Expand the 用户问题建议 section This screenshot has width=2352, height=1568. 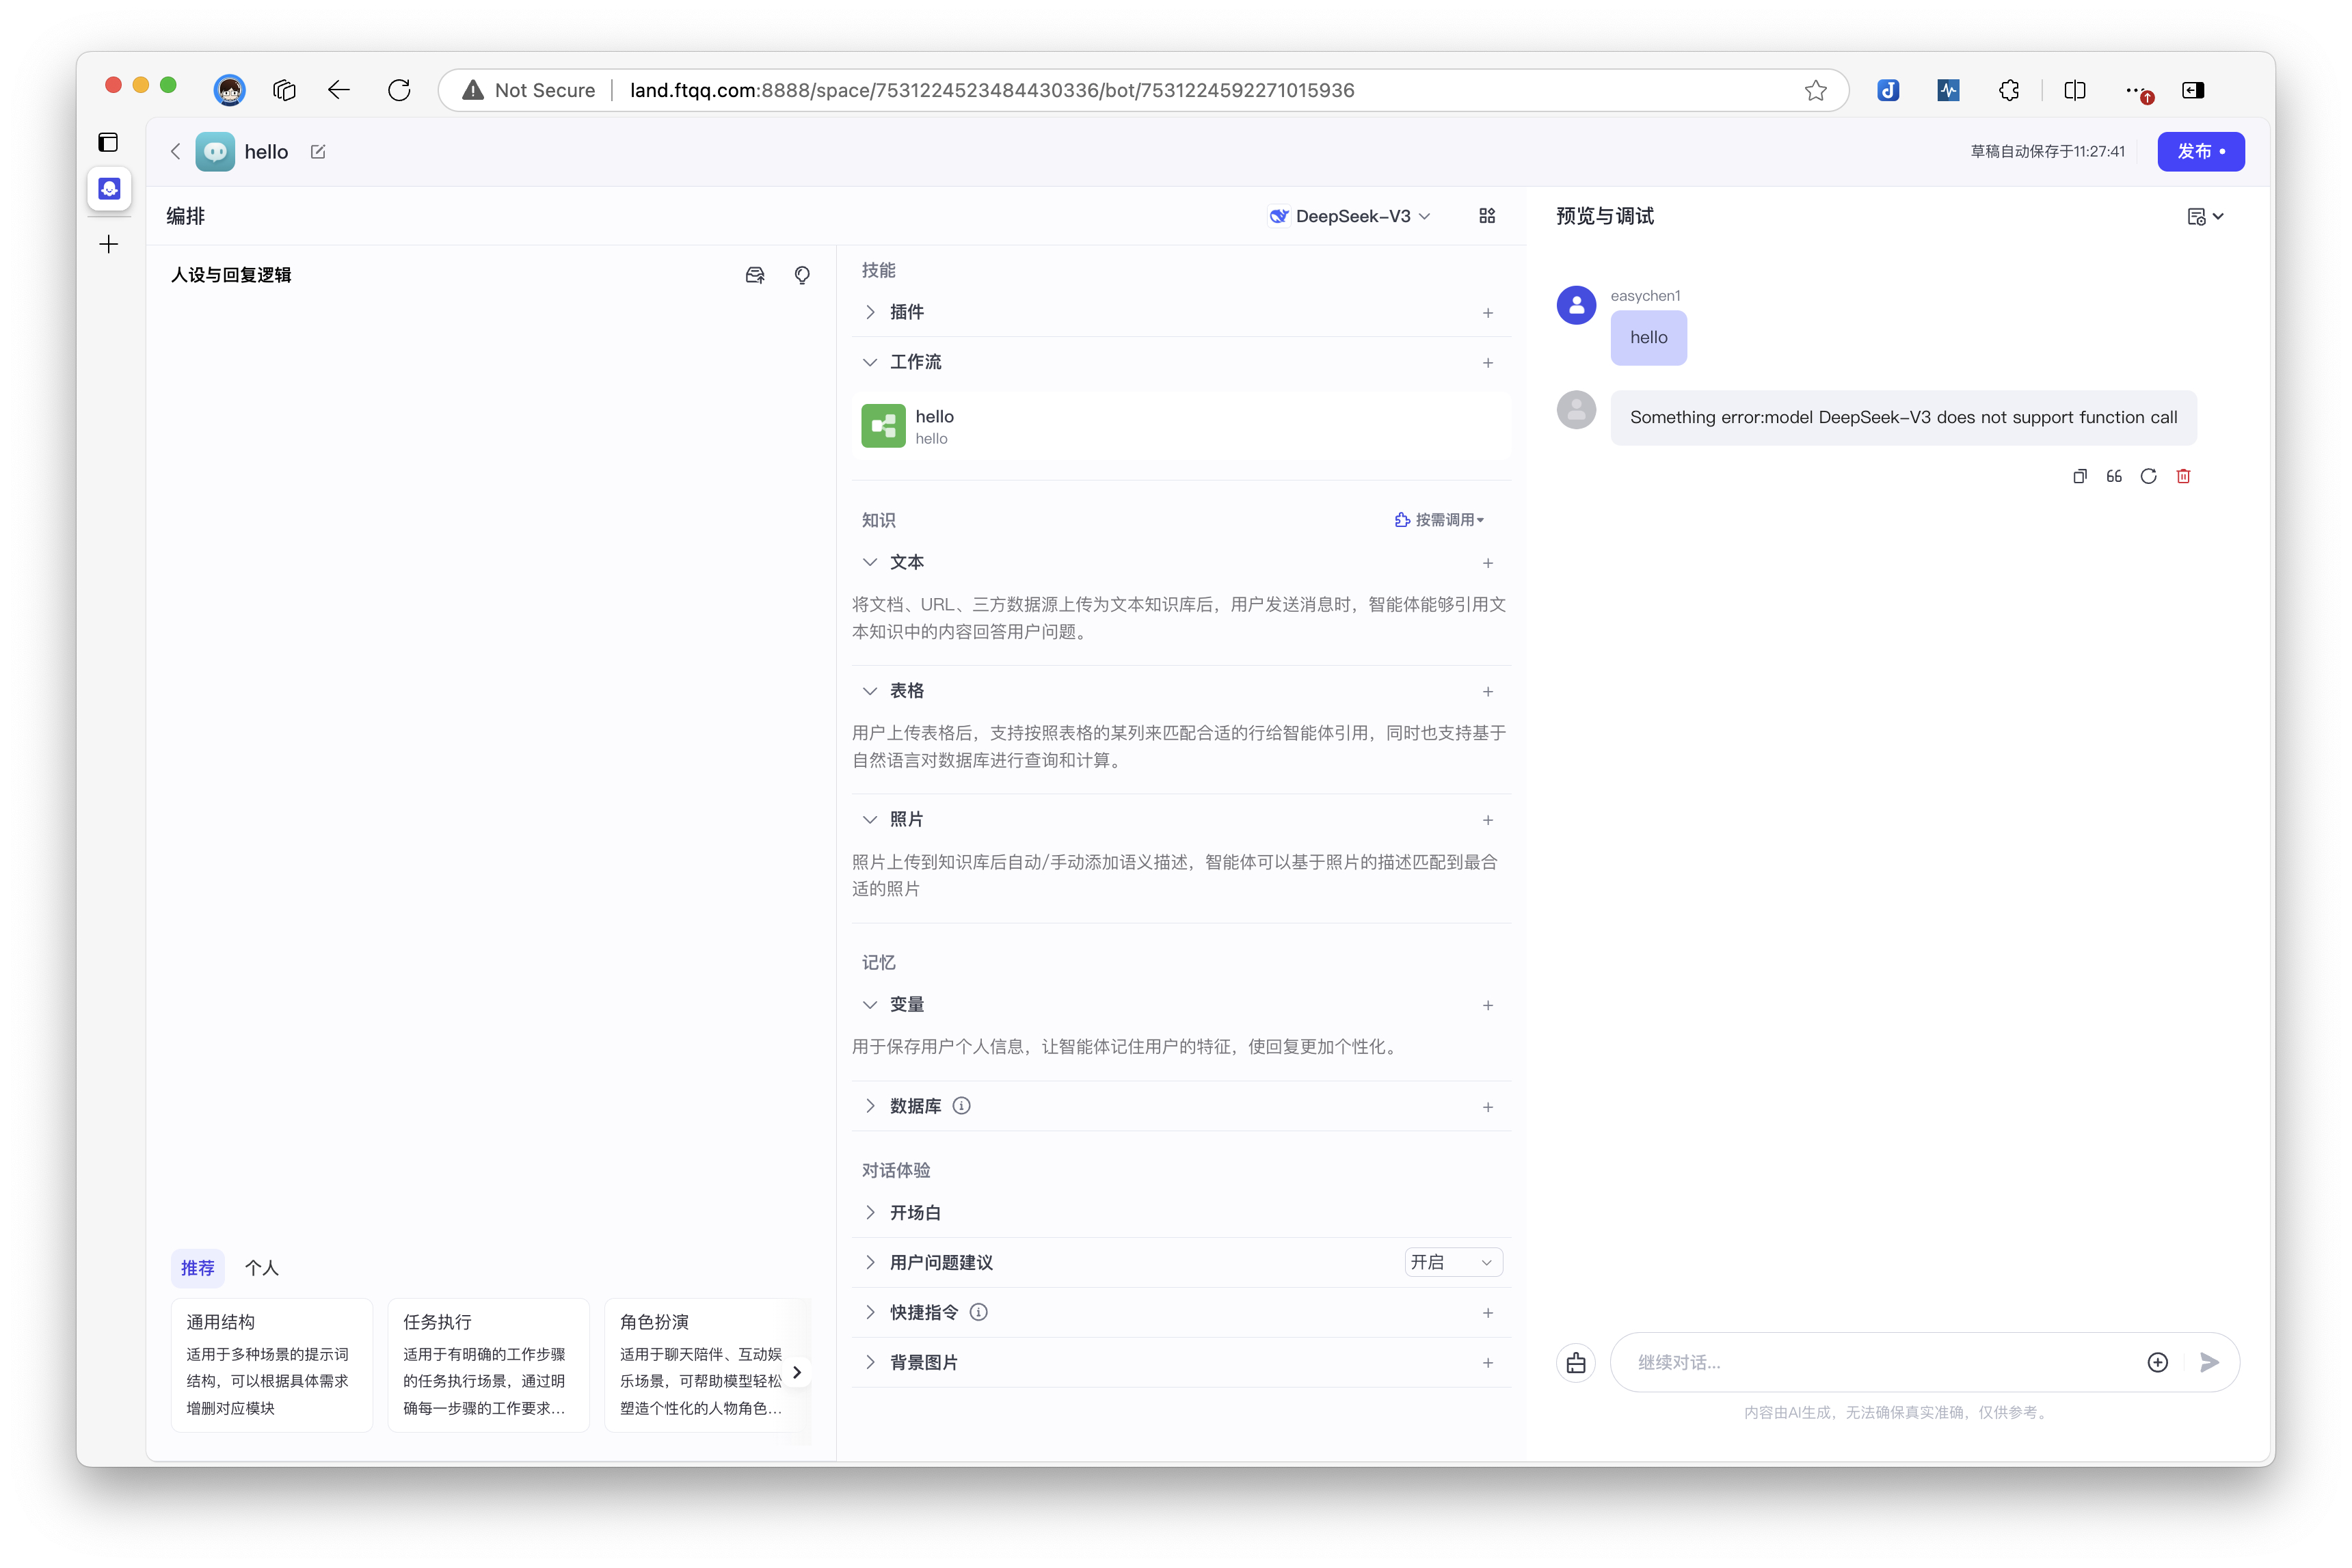tap(870, 1262)
